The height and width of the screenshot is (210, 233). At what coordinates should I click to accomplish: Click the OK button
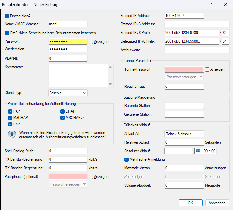pos(190,203)
